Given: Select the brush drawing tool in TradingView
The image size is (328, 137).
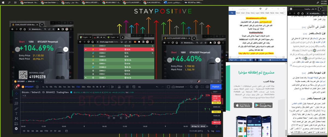Looking at the screenshot, I should pos(16,109).
